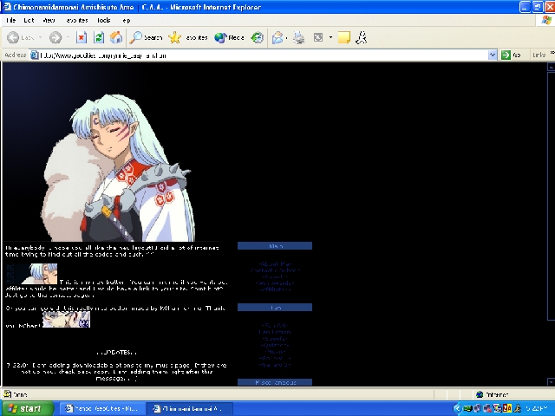555x416 pixels.
Task: Open the Favorites menu
Action: (77, 21)
